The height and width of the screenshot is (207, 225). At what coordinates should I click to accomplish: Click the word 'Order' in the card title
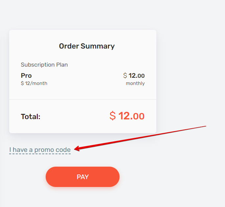coord(69,46)
